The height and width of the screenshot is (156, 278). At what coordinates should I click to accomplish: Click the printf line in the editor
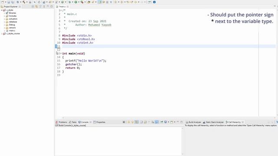86,61
